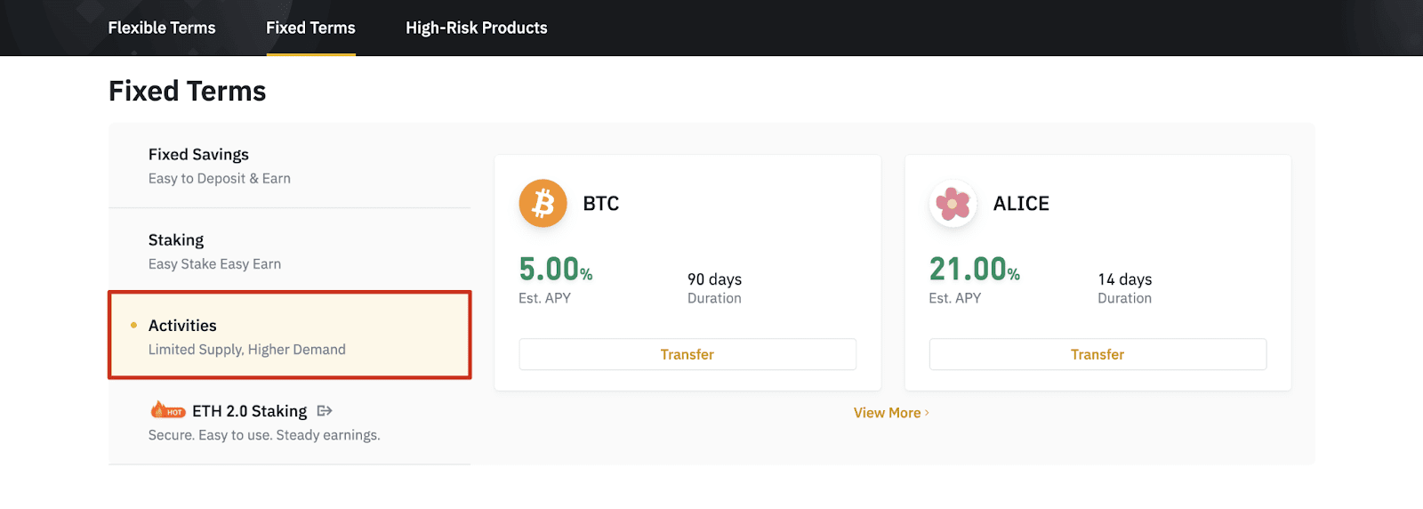1423x509 pixels.
Task: Click the orange Bitcoin coin icon
Action: (x=543, y=204)
